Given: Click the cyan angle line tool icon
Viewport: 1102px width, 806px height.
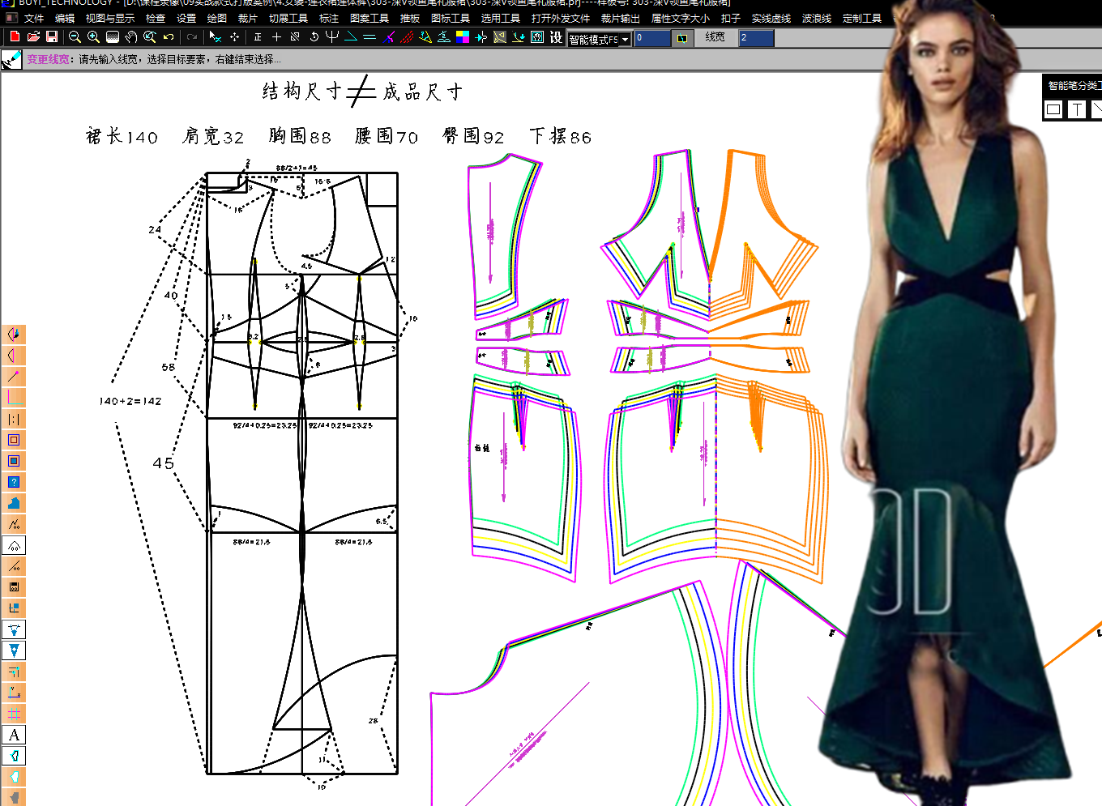Looking at the screenshot, I should 351,37.
